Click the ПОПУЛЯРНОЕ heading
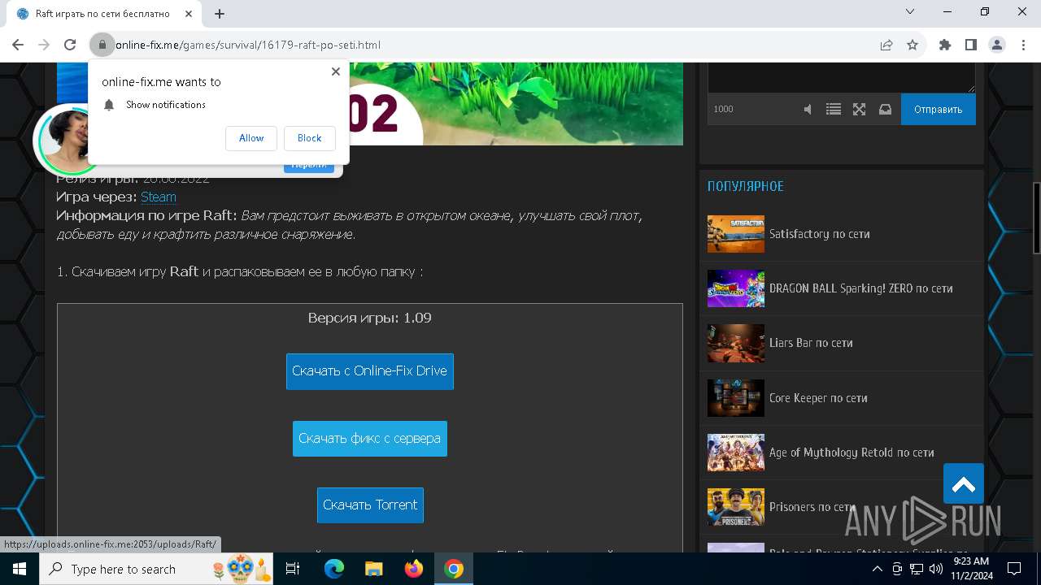Screen dimensions: 1041x585 (746, 187)
